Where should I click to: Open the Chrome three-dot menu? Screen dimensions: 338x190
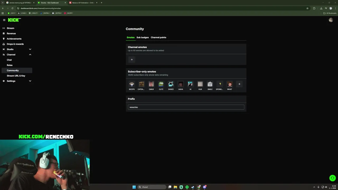pos(335,8)
